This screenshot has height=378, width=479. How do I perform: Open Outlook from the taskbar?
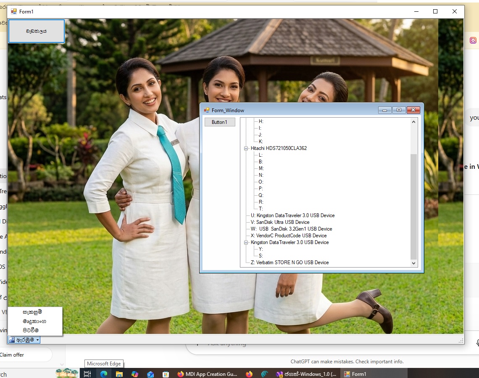[x=150, y=374]
